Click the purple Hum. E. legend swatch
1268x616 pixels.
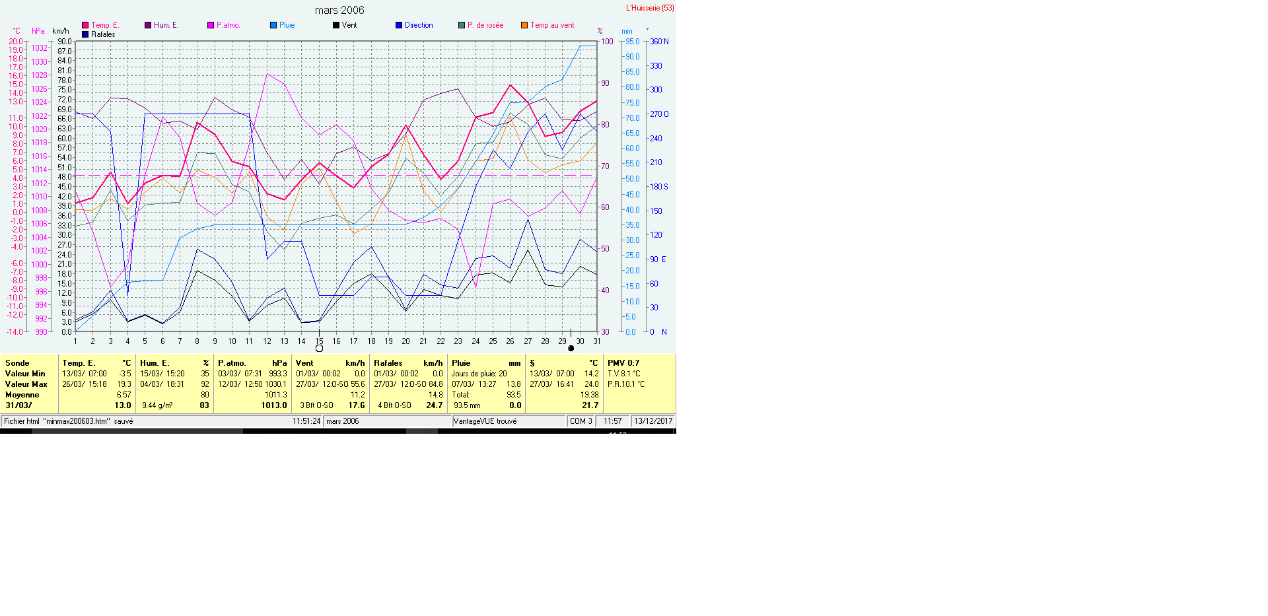(x=148, y=25)
